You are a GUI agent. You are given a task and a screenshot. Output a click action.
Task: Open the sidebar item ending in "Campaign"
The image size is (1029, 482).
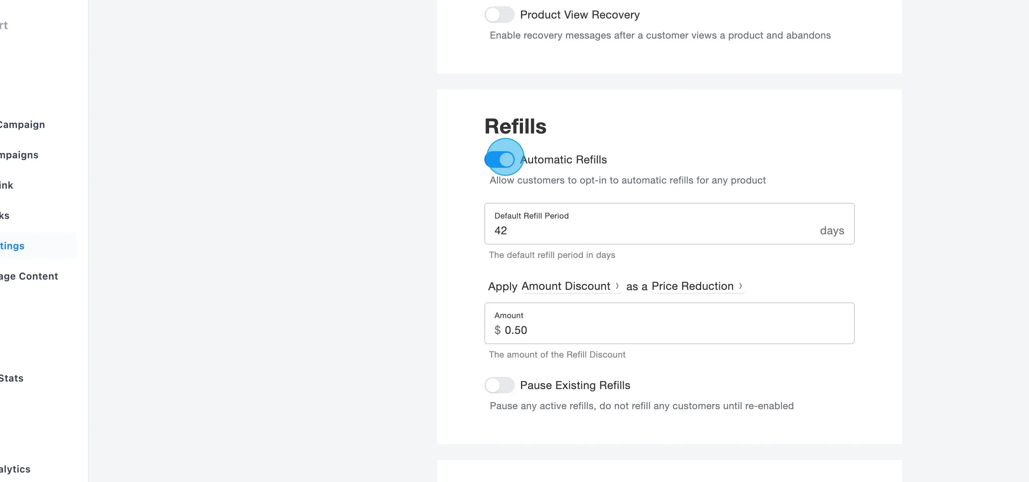(22, 124)
